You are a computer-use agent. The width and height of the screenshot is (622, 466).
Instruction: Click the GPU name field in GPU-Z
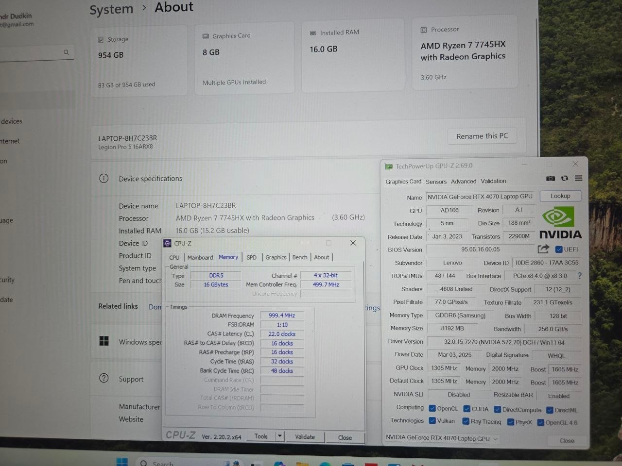pyautogui.click(x=480, y=197)
